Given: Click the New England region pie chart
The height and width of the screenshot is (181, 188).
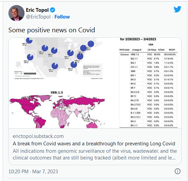Looking at the screenshot, I should 91,44.
